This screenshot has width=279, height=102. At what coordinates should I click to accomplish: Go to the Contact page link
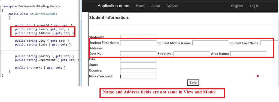[172, 6]
